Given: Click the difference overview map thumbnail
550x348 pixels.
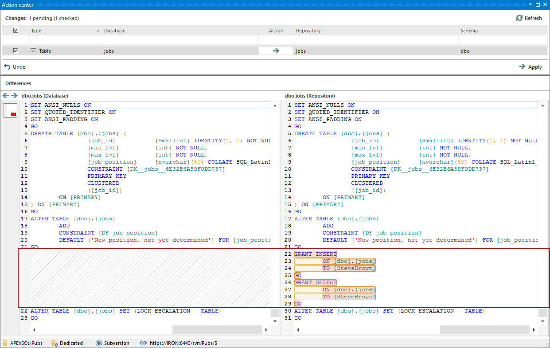Looking at the screenshot, I should pos(10,110).
